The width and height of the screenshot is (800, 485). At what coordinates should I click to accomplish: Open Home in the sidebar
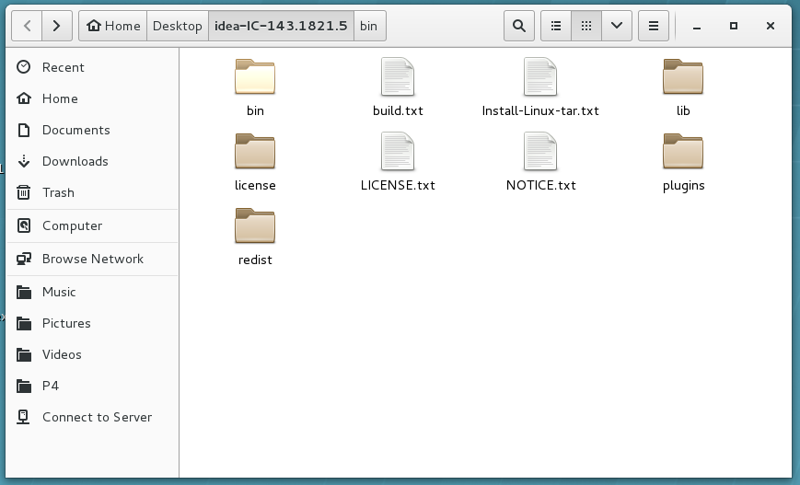click(x=92, y=98)
